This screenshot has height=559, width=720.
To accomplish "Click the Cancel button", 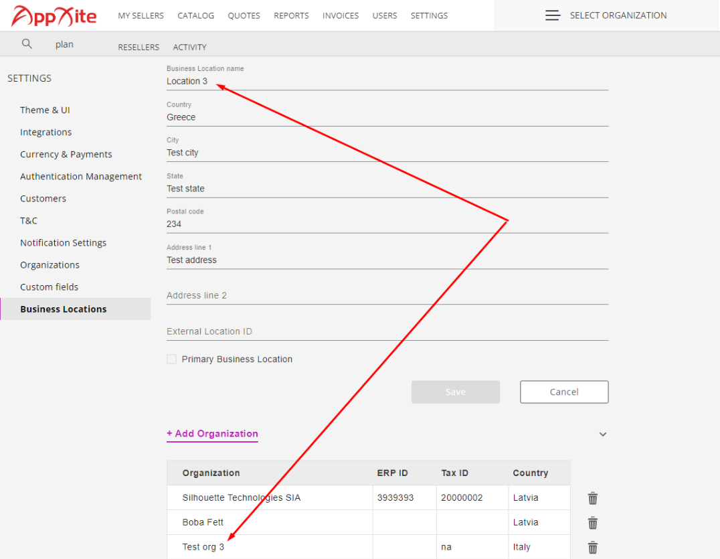I will click(x=564, y=392).
